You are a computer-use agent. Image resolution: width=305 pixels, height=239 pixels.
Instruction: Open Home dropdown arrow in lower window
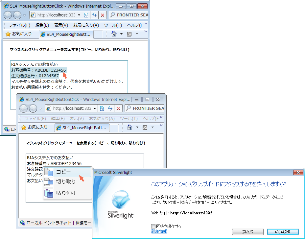click(137, 127)
